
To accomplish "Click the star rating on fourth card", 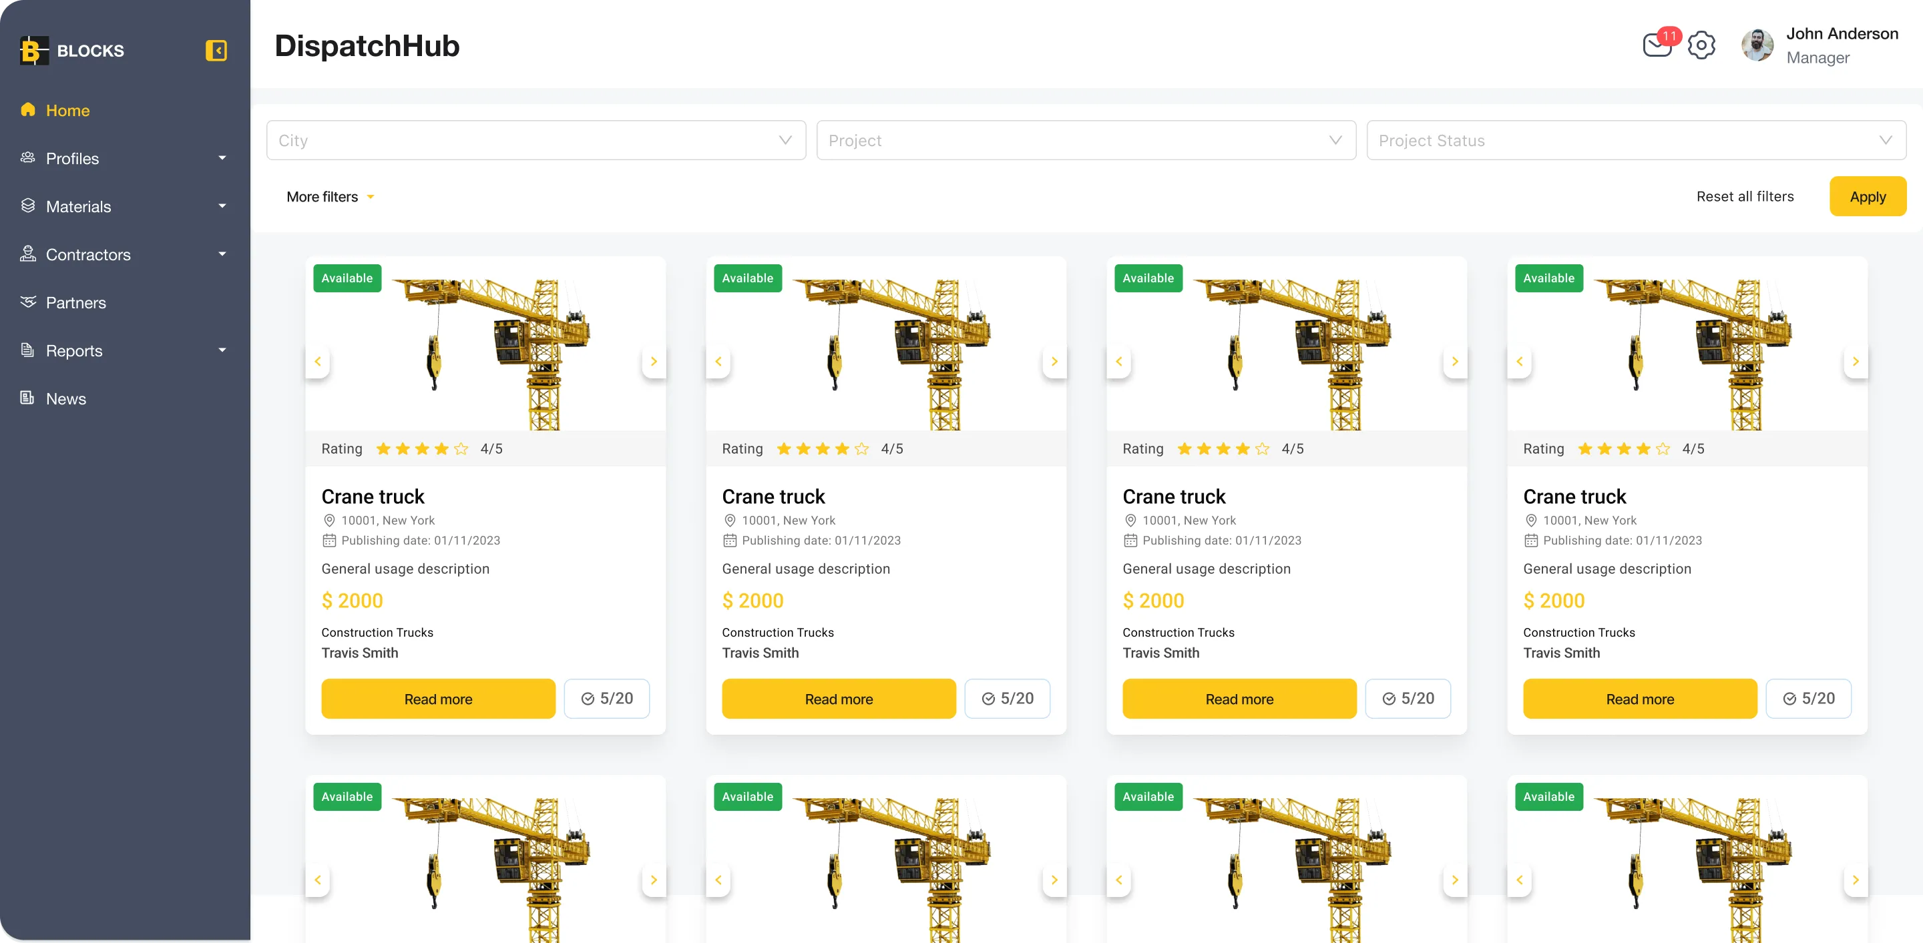I will 1624,448.
